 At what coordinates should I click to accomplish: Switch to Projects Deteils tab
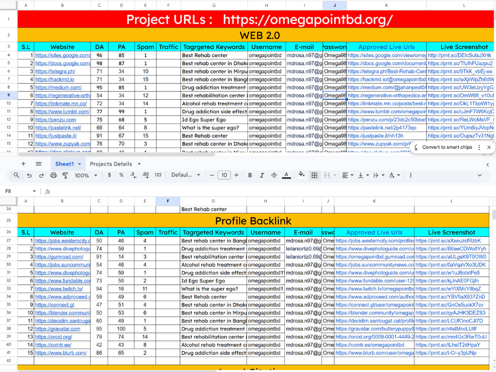[111, 164]
